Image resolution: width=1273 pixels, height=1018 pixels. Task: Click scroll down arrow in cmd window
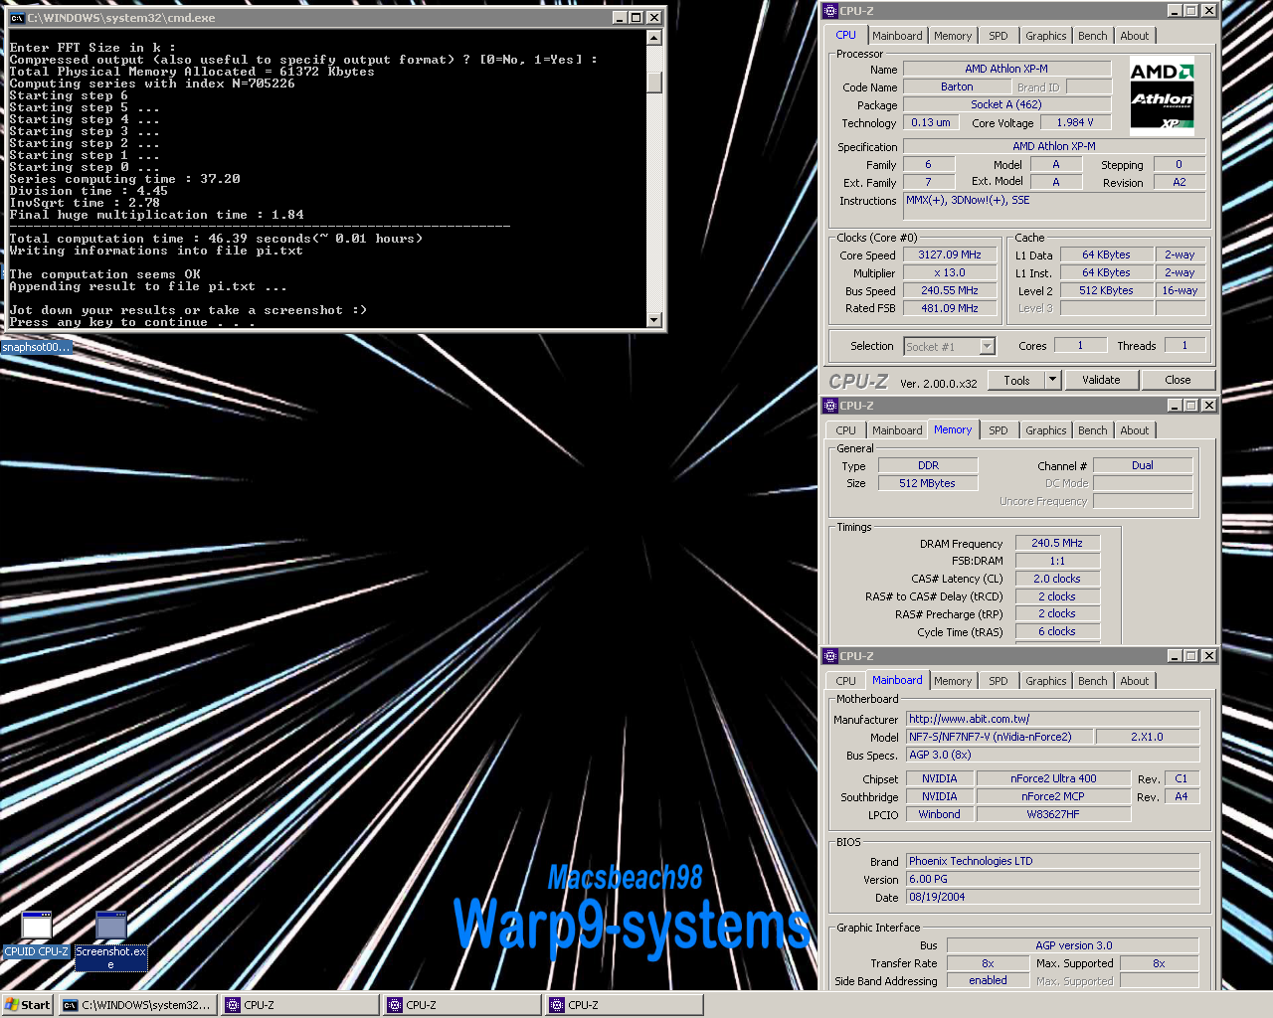[x=654, y=319]
